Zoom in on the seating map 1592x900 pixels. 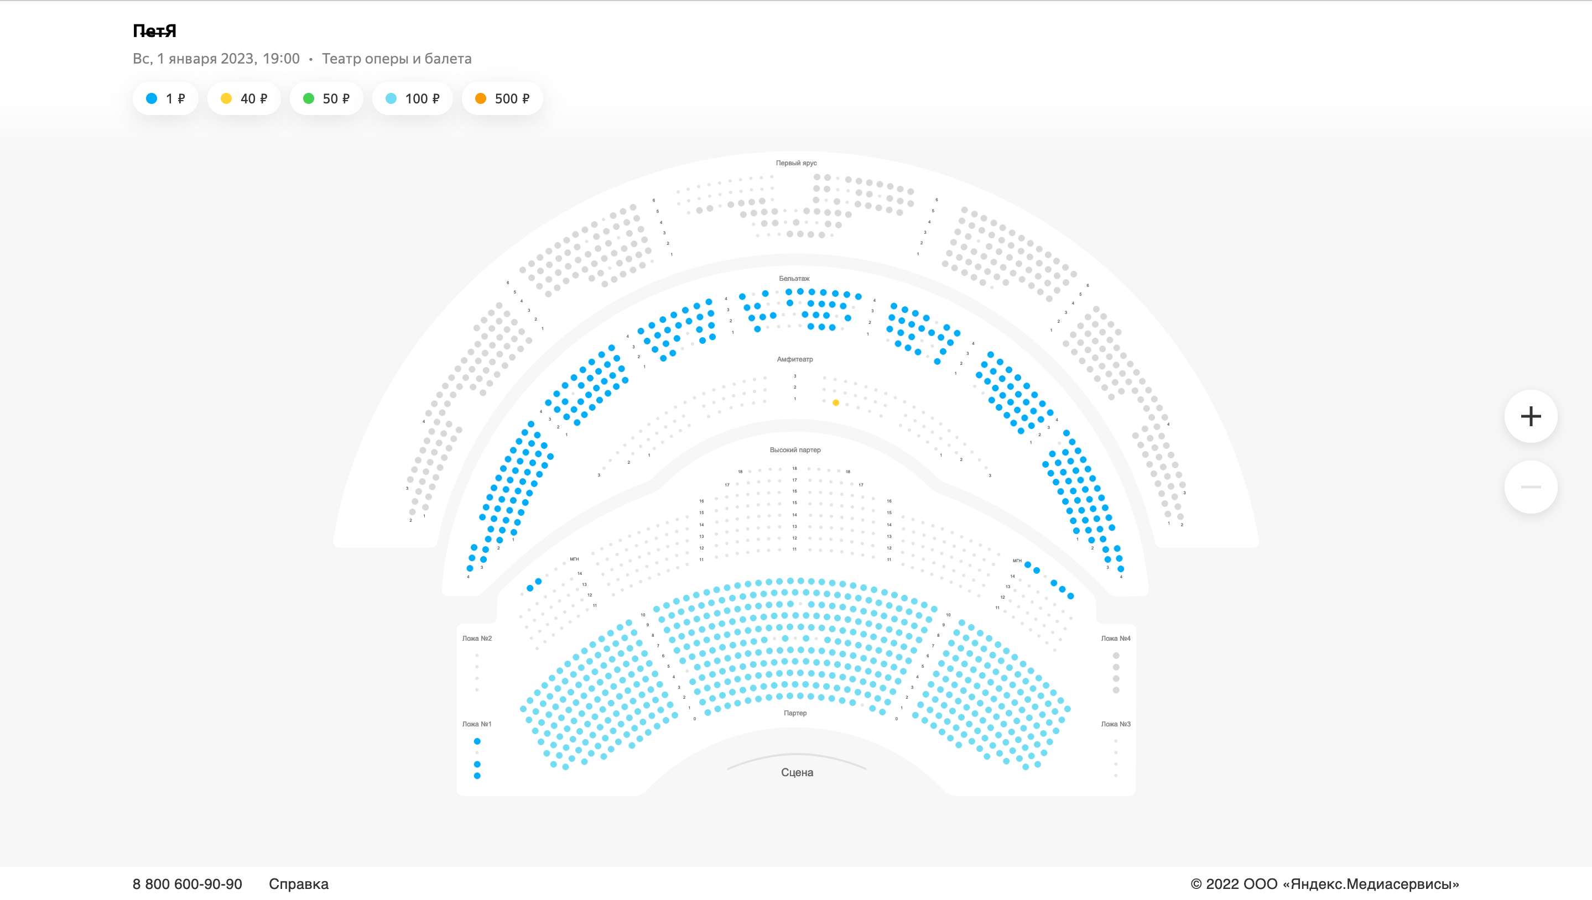click(1530, 416)
